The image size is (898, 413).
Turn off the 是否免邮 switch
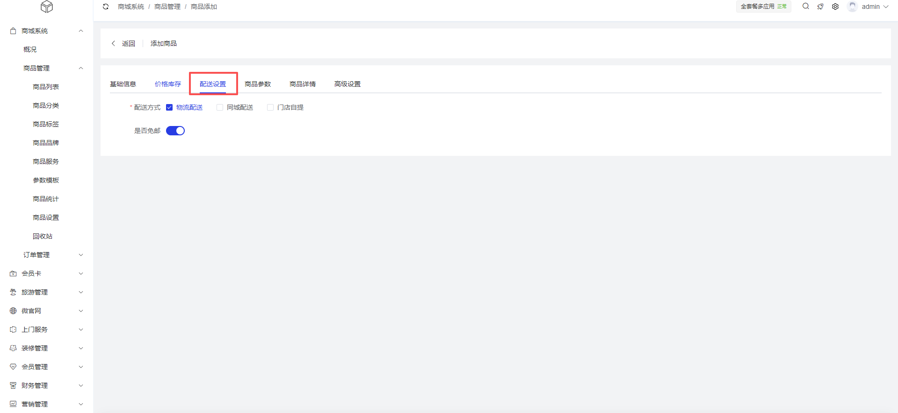coord(175,131)
